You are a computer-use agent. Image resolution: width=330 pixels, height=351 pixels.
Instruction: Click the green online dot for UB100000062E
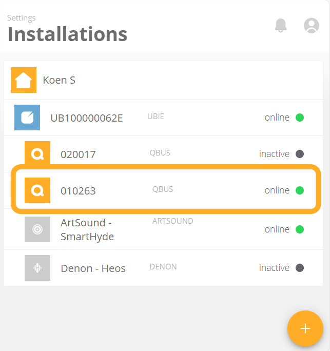pos(300,118)
